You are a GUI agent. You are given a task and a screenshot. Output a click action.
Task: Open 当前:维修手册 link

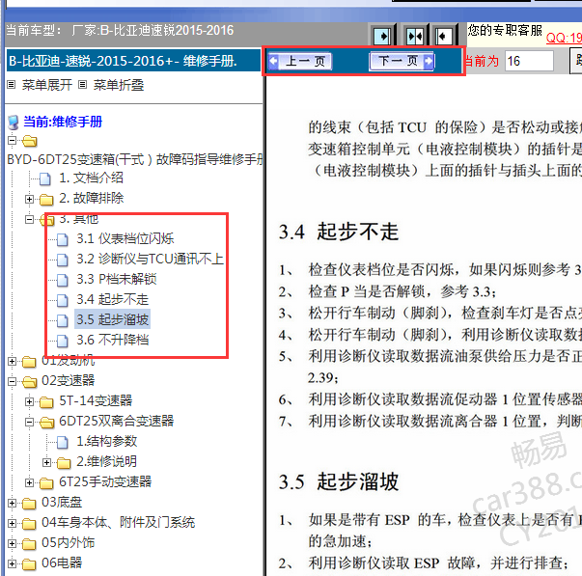[x=63, y=122]
